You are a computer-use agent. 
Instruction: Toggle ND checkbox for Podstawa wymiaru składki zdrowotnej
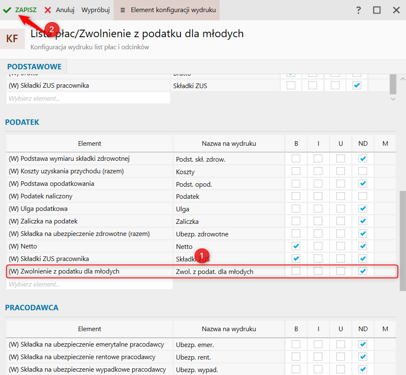click(363, 159)
